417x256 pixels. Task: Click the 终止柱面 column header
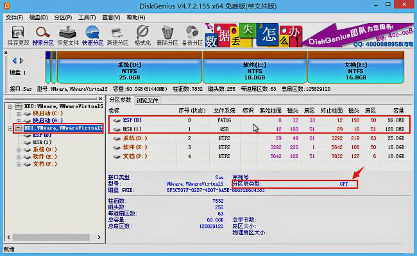coord(332,111)
